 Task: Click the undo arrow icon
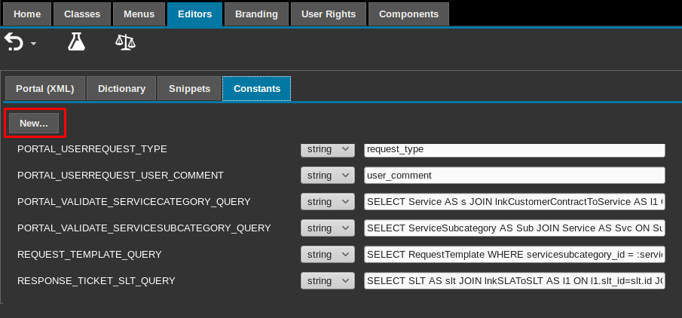pos(14,42)
